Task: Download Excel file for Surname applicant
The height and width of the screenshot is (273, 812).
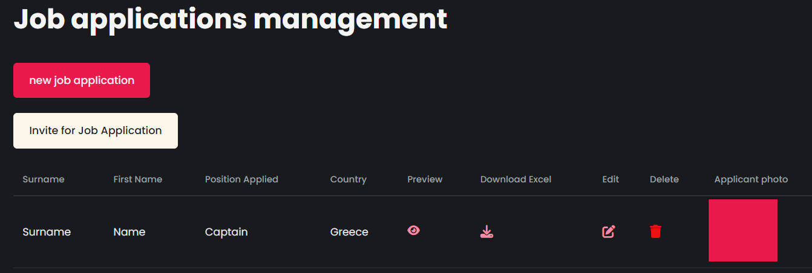Action: 486,231
